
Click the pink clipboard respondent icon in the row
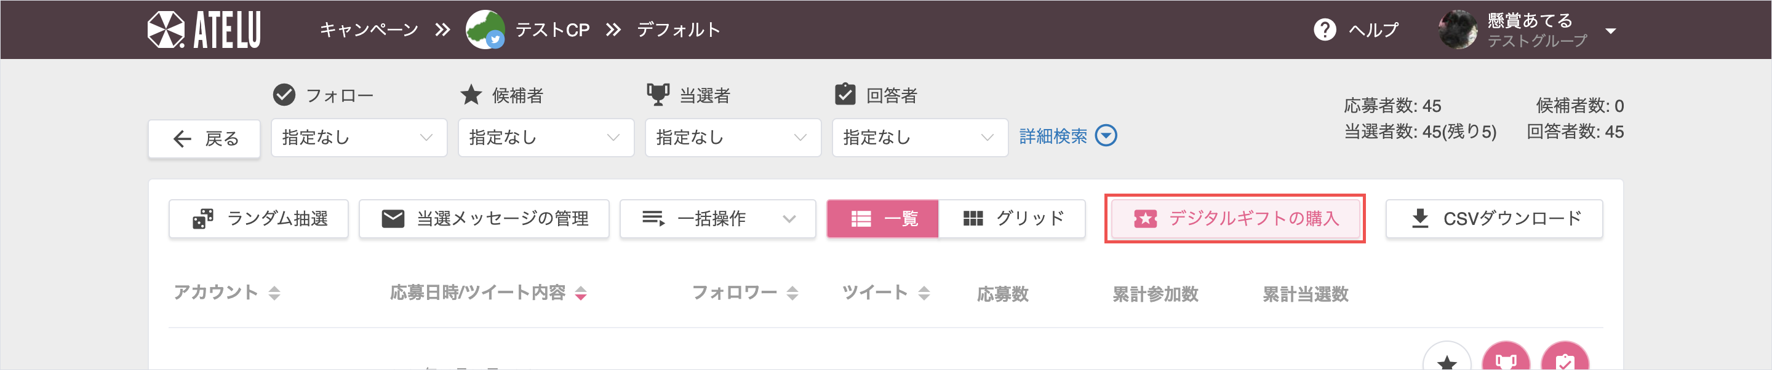pos(1565,358)
